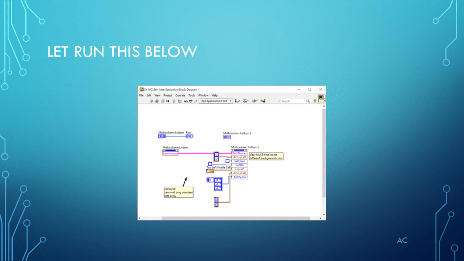This screenshot has height=261, width=464.
Task: Click the VI connector icon at top right
Action: 321,98
